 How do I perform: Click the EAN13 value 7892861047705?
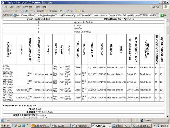(44, 112)
